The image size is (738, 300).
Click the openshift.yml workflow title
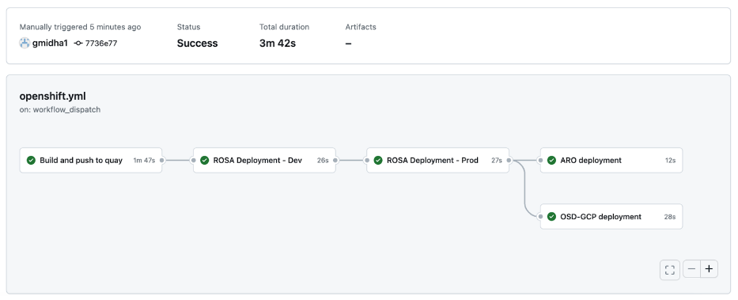[x=53, y=96]
